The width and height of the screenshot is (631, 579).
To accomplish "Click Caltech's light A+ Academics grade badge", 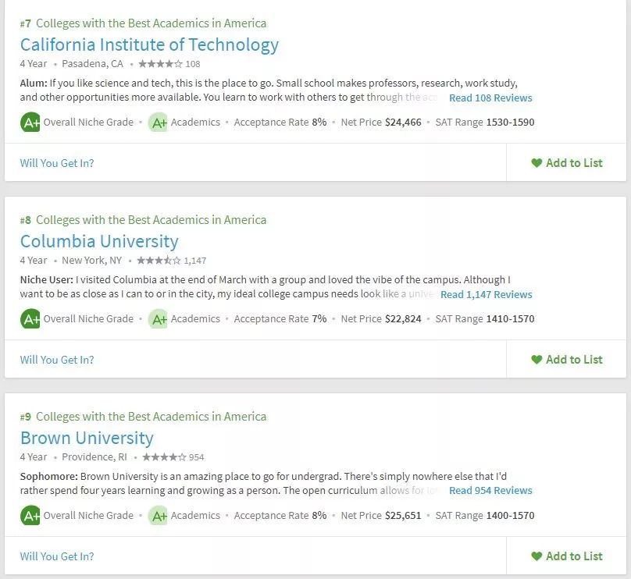I will coord(159,123).
